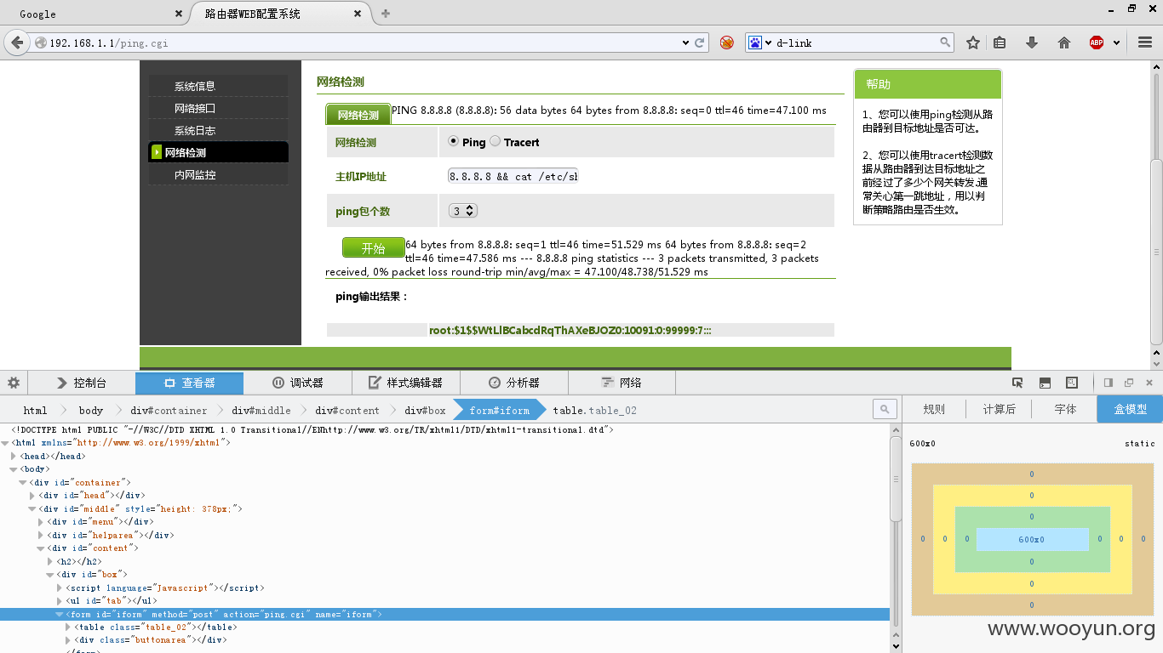Select body in the breadcrumb
The height and width of the screenshot is (653, 1163).
point(91,410)
